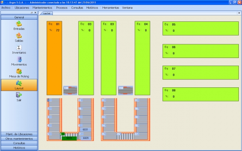Open Inventarios sigma icon
Screen dimensions: 242x151
[19, 48]
